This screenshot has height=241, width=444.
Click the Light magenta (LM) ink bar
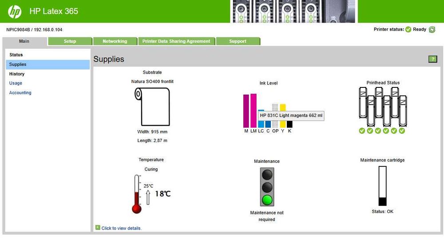254,111
